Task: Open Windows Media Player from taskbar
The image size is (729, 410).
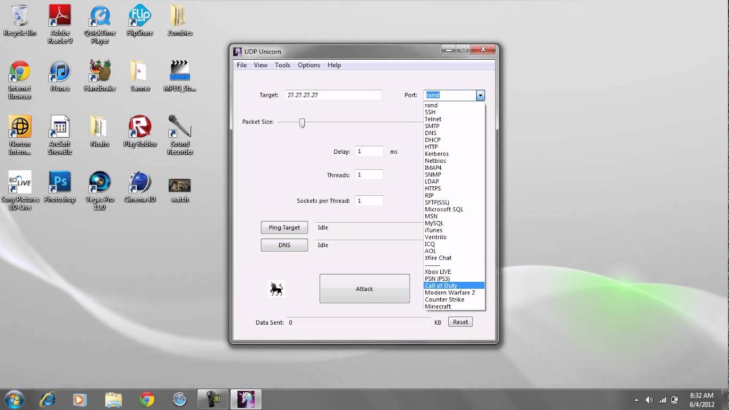Action: click(80, 400)
